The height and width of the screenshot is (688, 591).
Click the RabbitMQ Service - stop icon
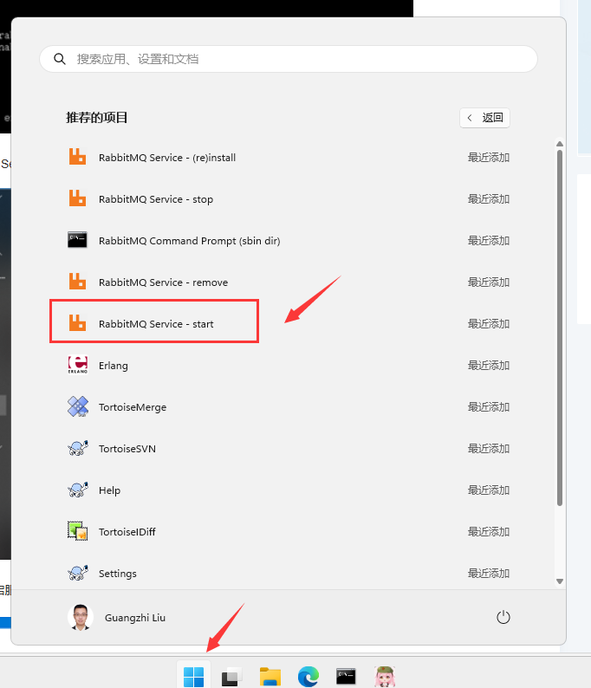(78, 198)
